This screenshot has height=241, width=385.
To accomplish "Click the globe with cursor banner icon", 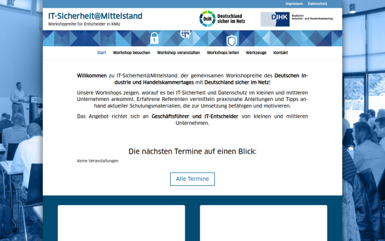I will [x=185, y=34].
